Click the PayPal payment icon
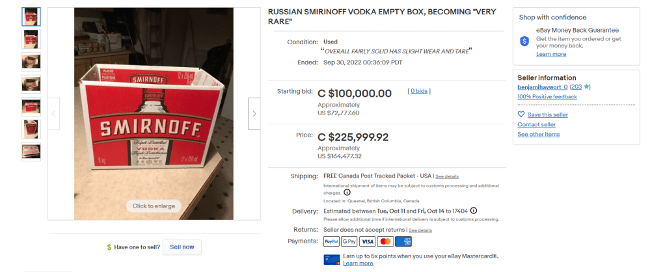665x272 pixels. [331, 241]
